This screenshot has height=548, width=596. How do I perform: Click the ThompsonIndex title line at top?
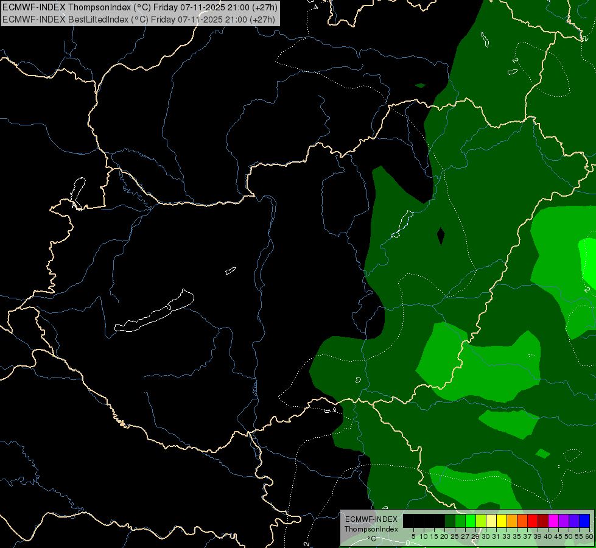[140, 7]
